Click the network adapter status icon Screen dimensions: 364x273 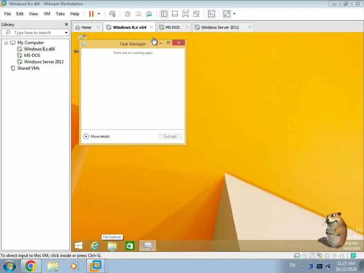coord(320,256)
